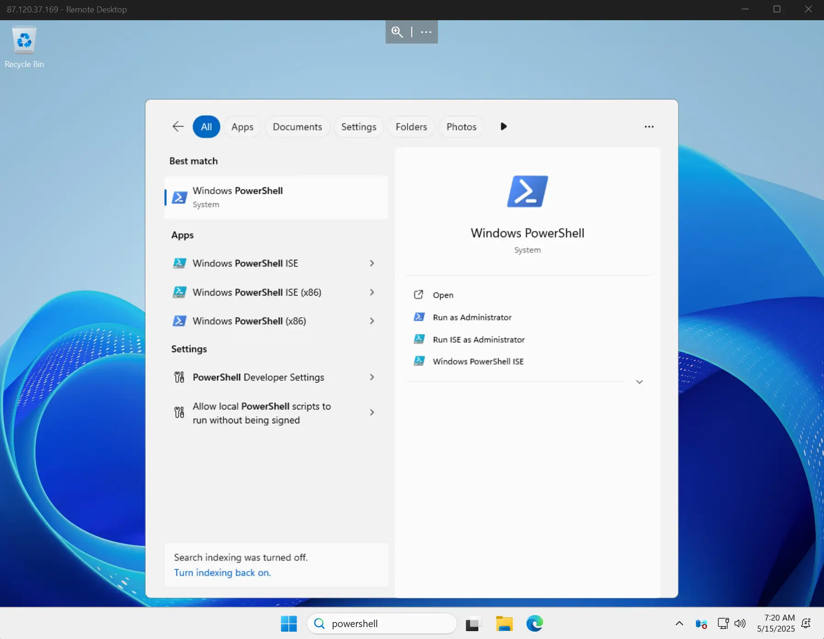Switch to the Folders filter tab
Image resolution: width=824 pixels, height=639 pixels.
(411, 127)
